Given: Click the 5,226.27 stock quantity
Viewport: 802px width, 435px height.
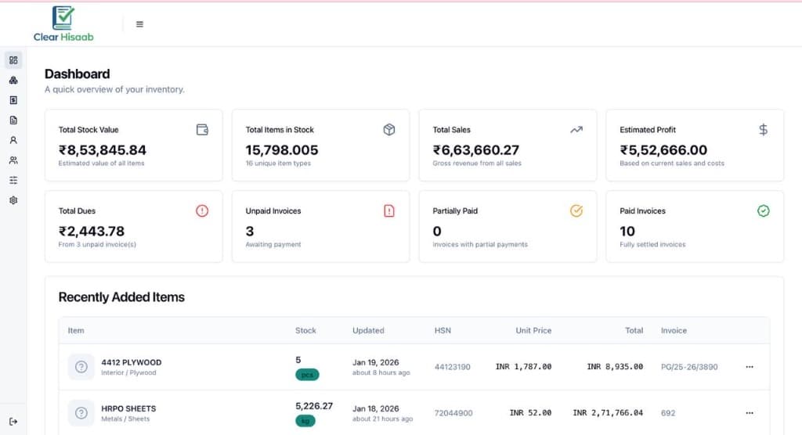Looking at the screenshot, I should 314,406.
